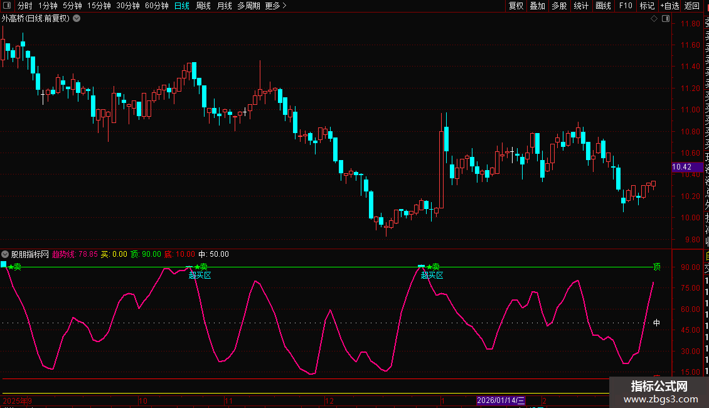Open the dropdown beside 外高桥(日线.前复权)

pos(77,19)
